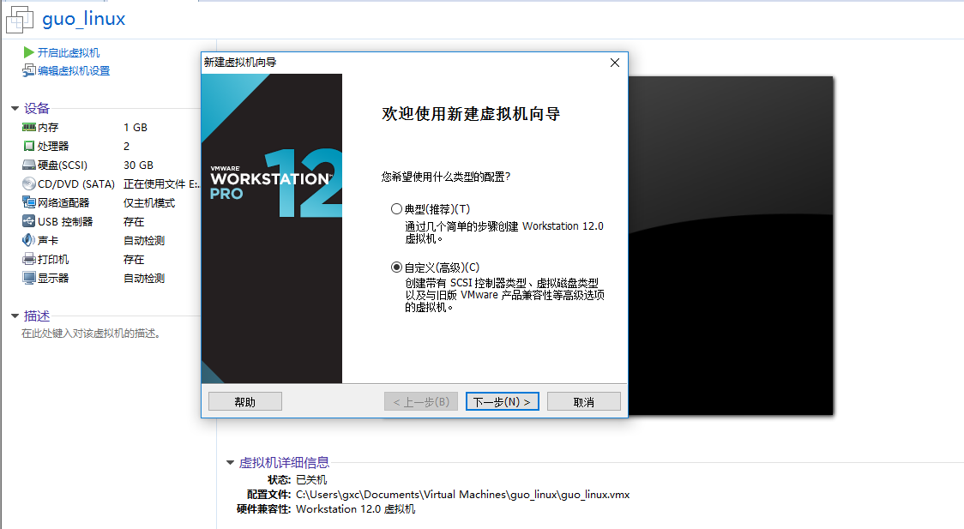Click the guo_linux title text
Screen dimensions: 964x529
tap(83, 19)
